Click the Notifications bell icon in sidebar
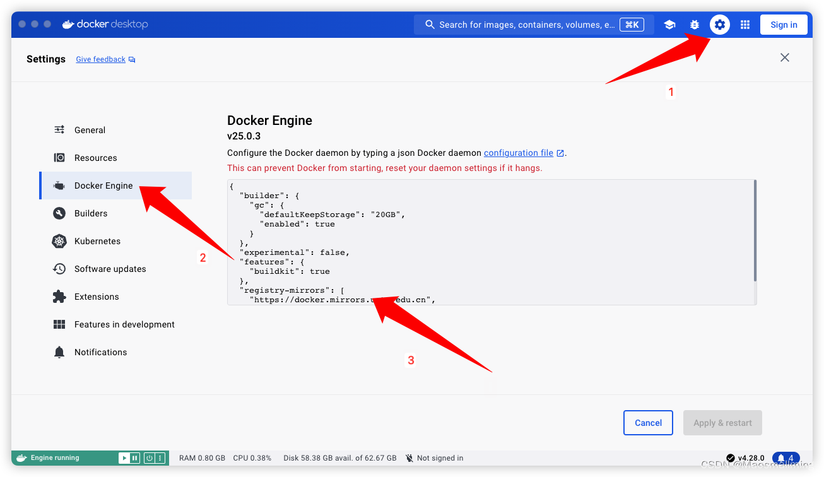This screenshot has height=477, width=824. pyautogui.click(x=59, y=352)
